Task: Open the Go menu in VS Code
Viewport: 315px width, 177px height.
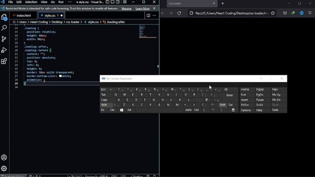Action: pos(53,2)
